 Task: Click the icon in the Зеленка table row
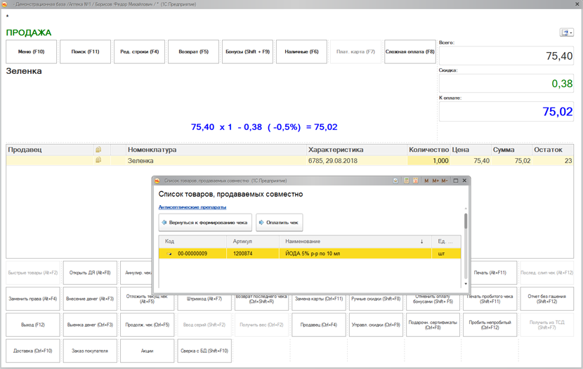click(98, 160)
